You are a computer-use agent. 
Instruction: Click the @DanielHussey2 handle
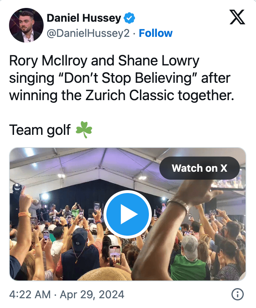point(88,33)
